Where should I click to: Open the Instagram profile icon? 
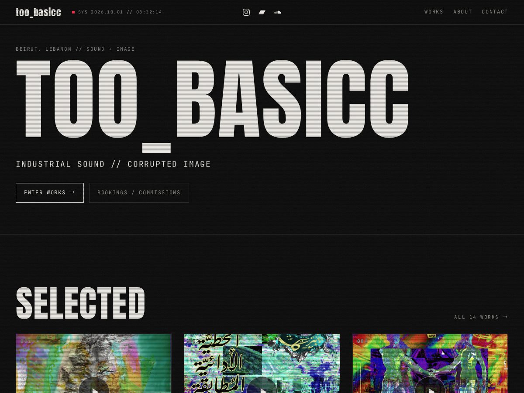(x=246, y=12)
